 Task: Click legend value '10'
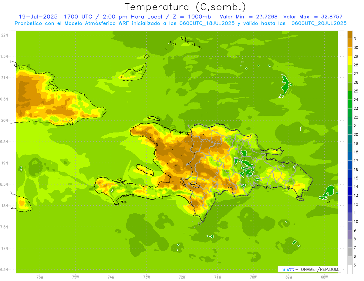pos(356,222)
